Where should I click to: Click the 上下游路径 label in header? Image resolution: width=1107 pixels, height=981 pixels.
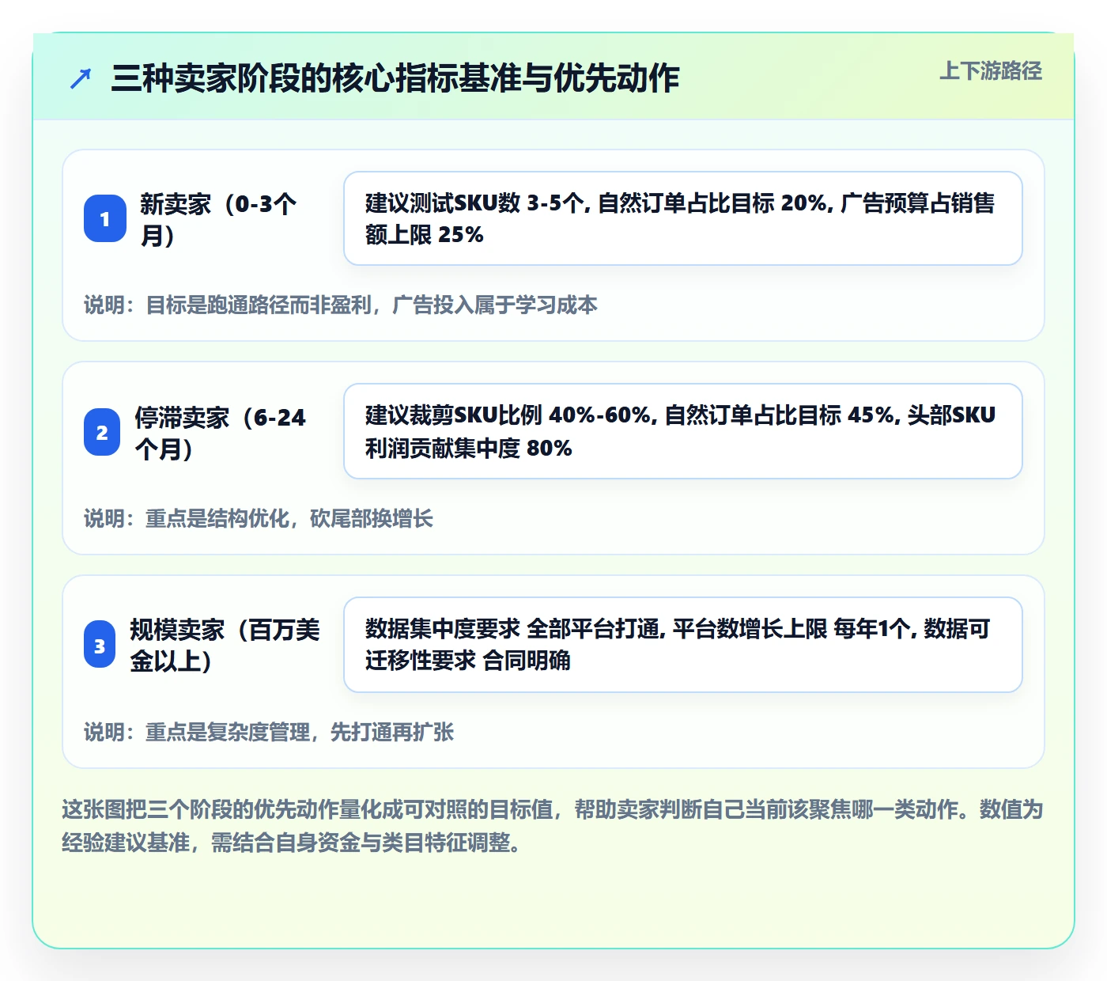point(991,71)
